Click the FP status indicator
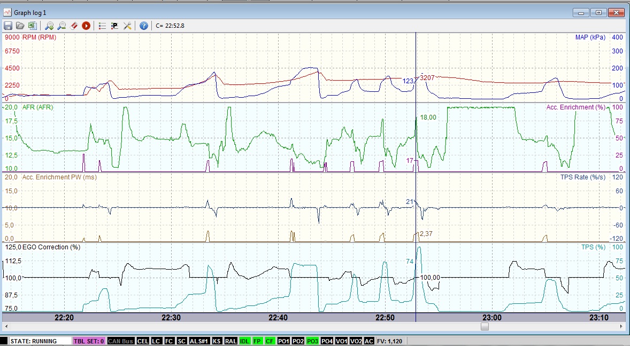This screenshot has height=346, width=630. 258,341
